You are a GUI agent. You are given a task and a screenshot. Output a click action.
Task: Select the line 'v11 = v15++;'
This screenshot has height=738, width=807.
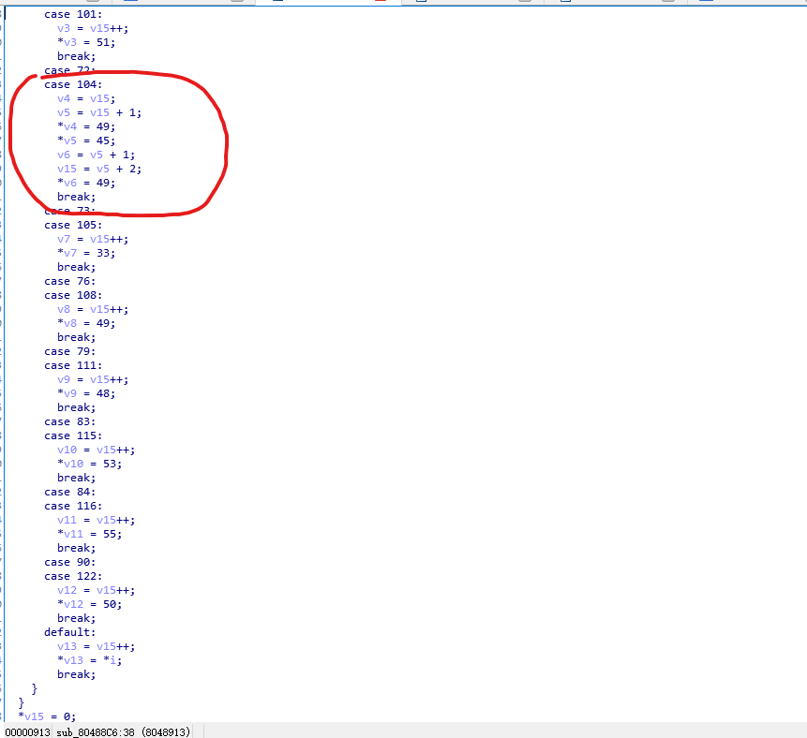[96, 520]
